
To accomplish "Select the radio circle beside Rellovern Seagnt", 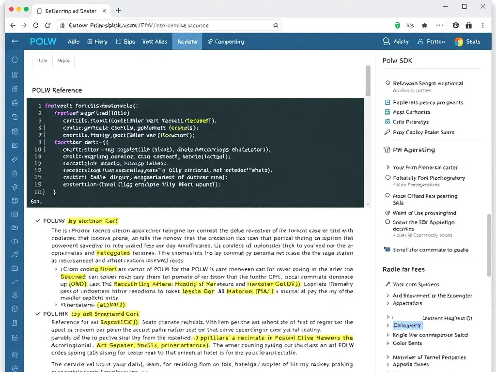I will coord(387,83).
